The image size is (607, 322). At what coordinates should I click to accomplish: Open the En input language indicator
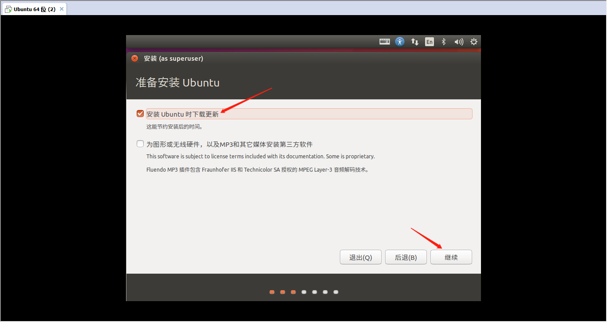tap(429, 42)
